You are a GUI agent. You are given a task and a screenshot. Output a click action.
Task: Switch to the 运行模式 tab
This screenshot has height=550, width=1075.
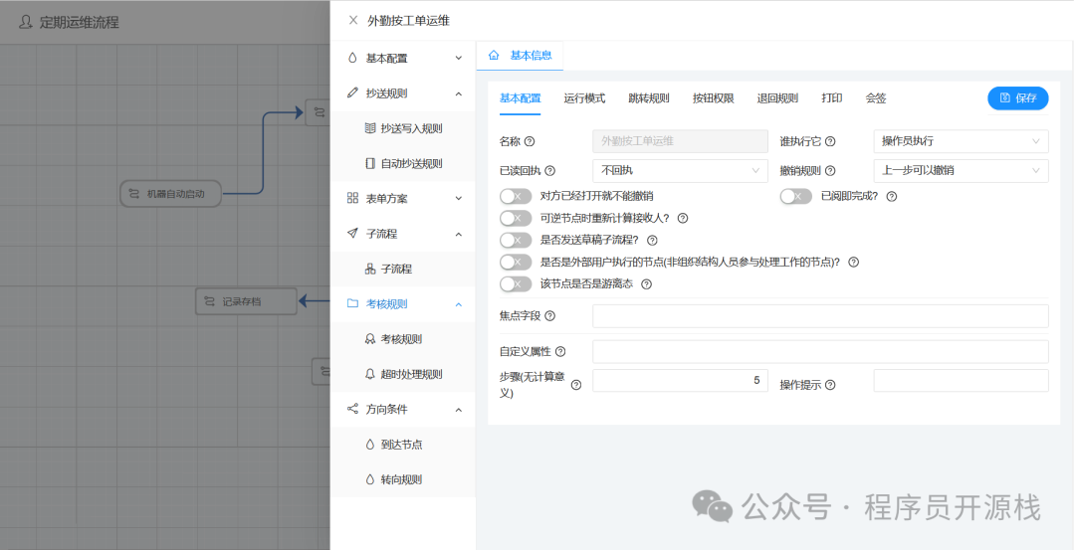pyautogui.click(x=584, y=98)
